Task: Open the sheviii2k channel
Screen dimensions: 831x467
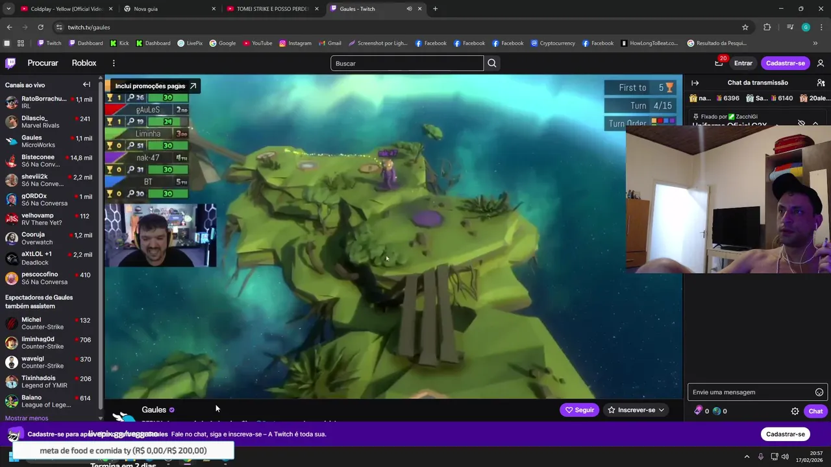Action: [49, 180]
